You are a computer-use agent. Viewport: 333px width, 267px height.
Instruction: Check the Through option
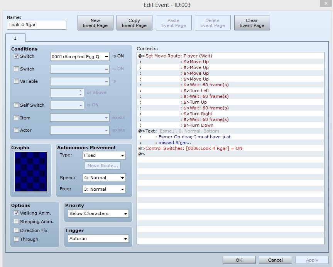click(16, 239)
